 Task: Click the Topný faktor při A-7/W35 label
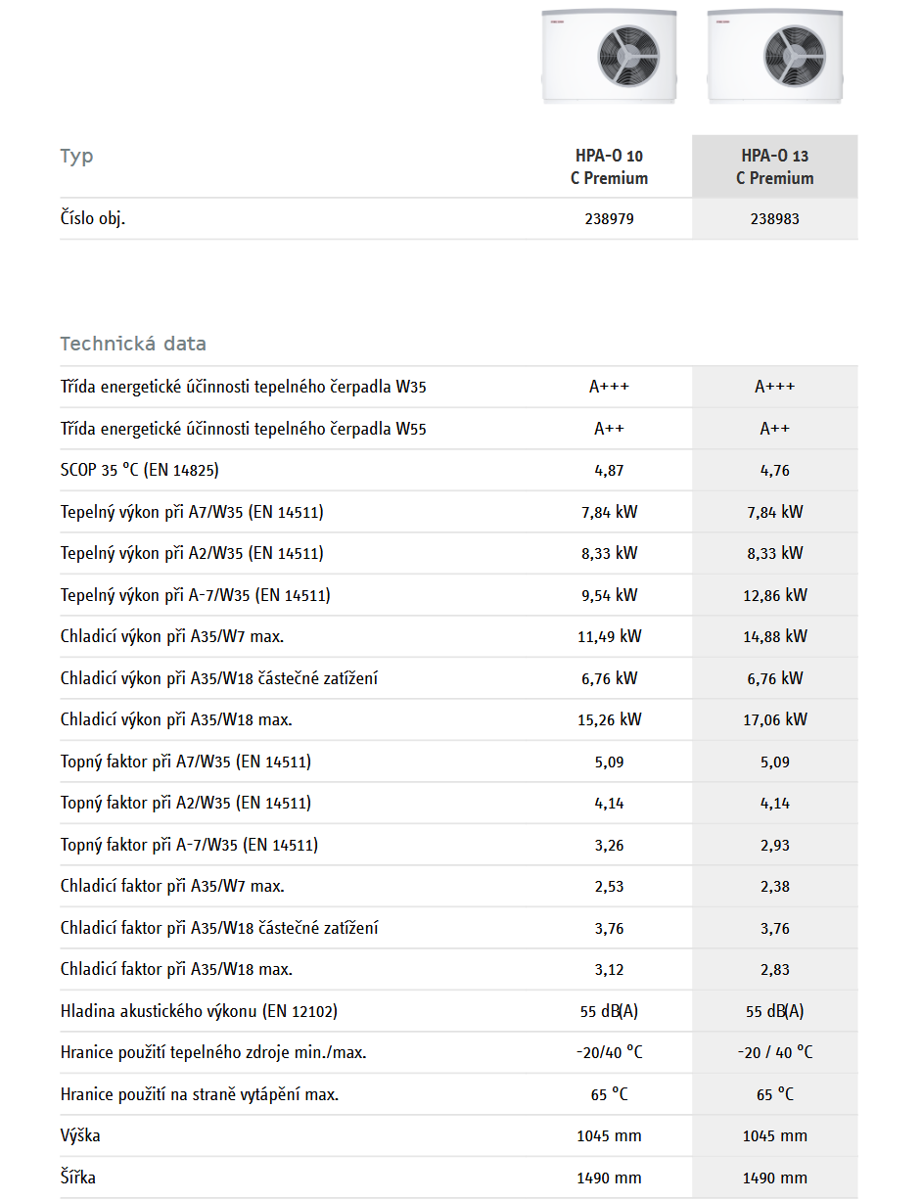(189, 845)
